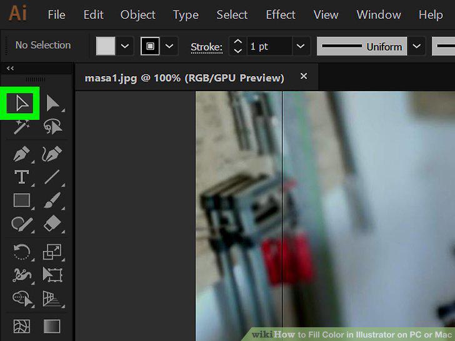Image resolution: width=455 pixels, height=341 pixels.
Task: Select the Direct Selection tool
Action: click(53, 103)
